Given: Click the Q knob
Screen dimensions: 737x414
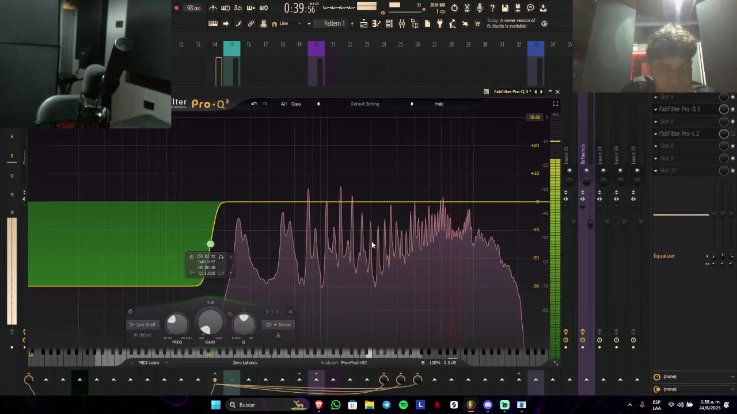Looking at the screenshot, I should pyautogui.click(x=244, y=325).
